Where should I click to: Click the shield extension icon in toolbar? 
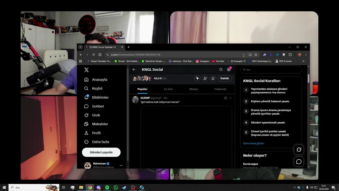tap(284, 55)
